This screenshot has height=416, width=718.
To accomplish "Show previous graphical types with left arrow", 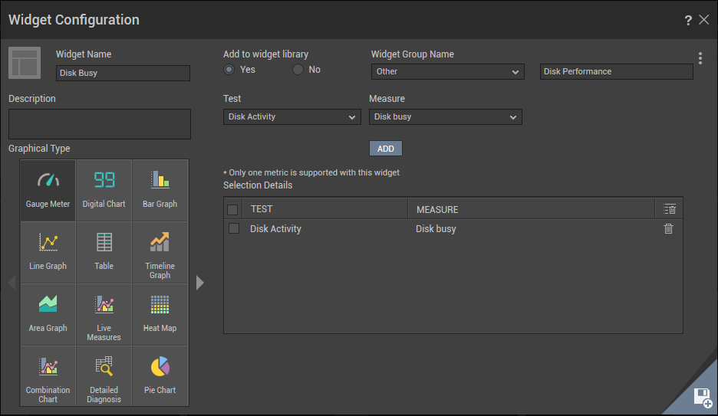I will pyautogui.click(x=12, y=283).
